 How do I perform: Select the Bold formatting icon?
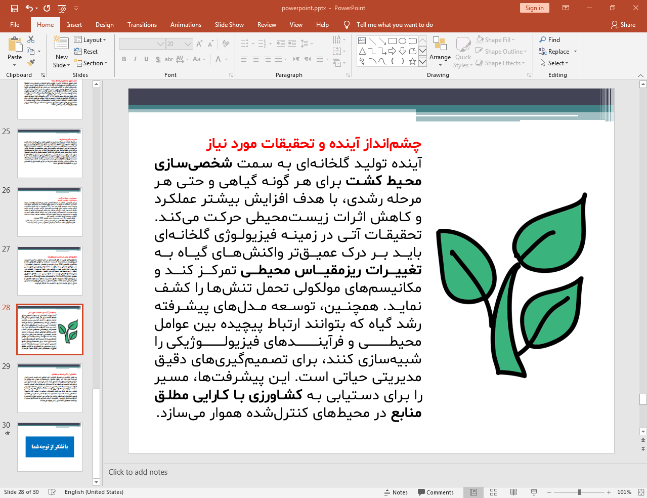(x=124, y=59)
